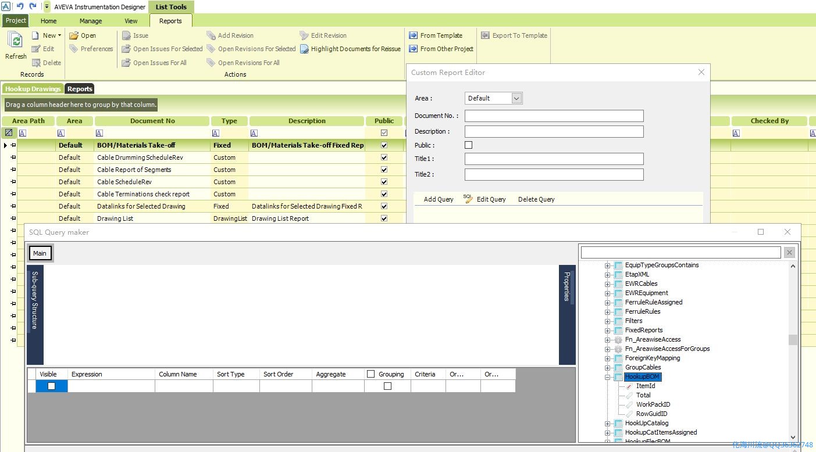The image size is (816, 452).
Task: Click the Edit record icon
Action: coord(36,49)
